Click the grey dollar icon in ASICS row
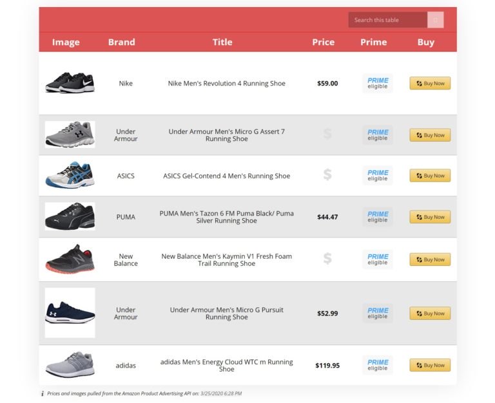This screenshot has height=403, width=495. [327, 174]
